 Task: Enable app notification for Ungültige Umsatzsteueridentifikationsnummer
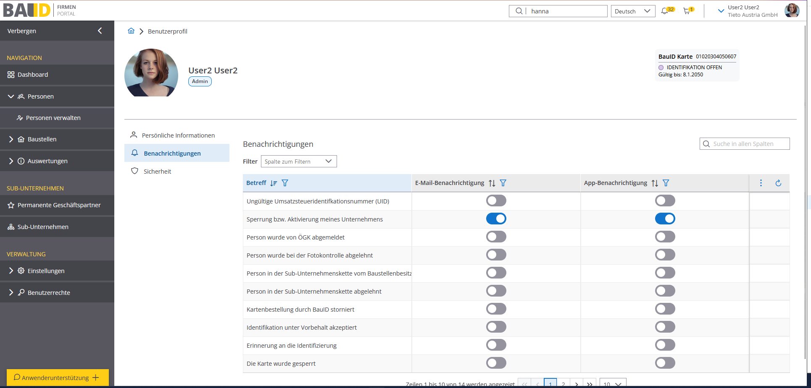[x=665, y=201]
